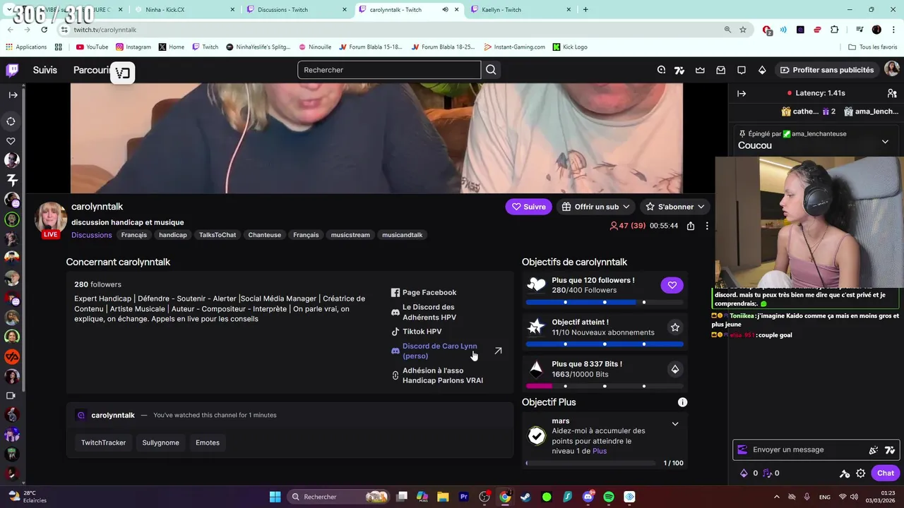Click the Bits balance diamond in chat footer
The width and height of the screenshot is (904, 508).
tap(744, 473)
